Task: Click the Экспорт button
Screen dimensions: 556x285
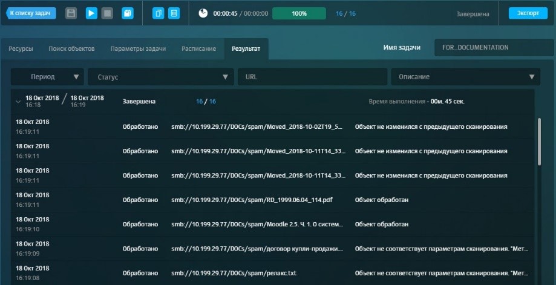Action: pyautogui.click(x=524, y=13)
